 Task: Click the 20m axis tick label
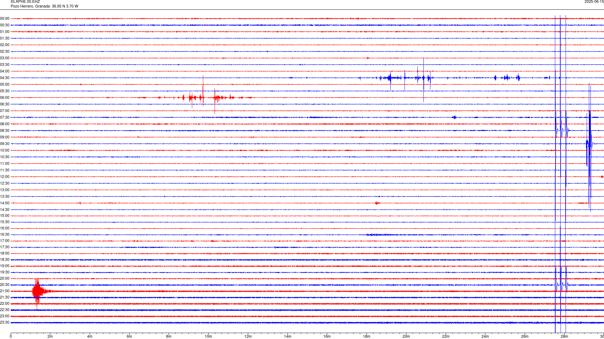click(x=406, y=336)
